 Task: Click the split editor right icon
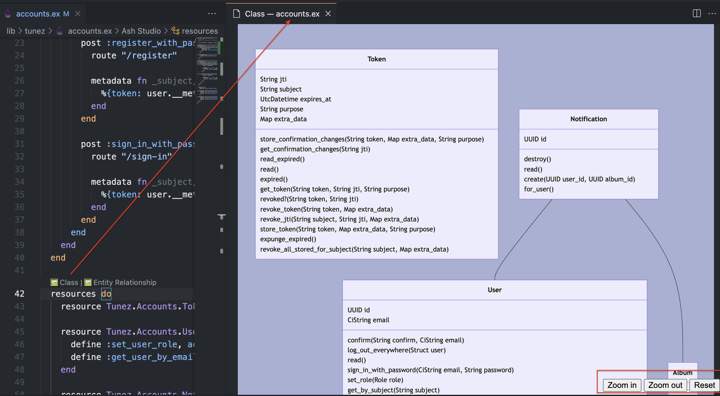click(x=697, y=14)
